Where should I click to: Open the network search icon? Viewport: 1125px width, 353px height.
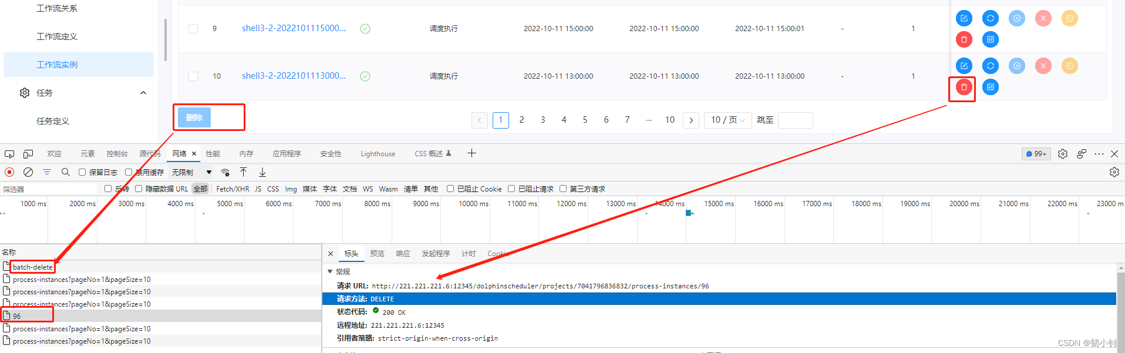[x=66, y=172]
